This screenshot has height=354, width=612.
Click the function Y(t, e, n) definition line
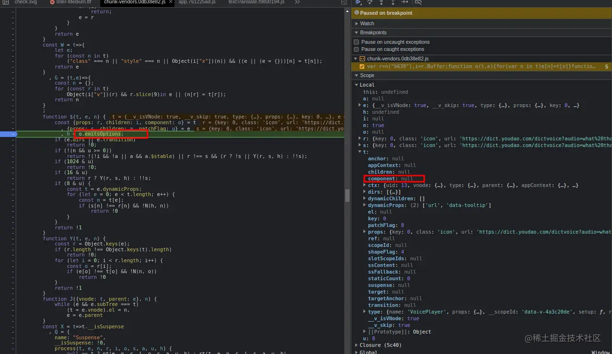(x=74, y=238)
